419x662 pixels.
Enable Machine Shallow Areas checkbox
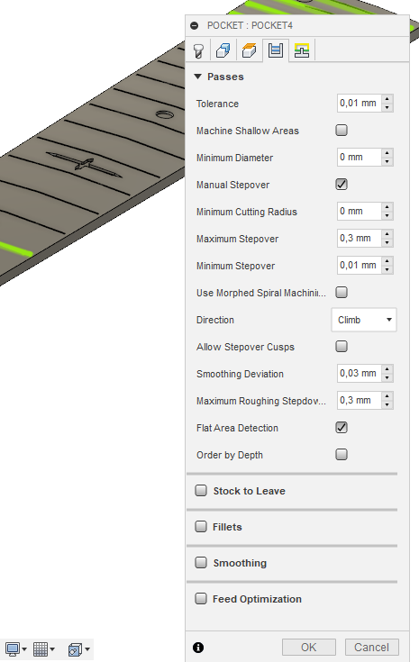(342, 130)
